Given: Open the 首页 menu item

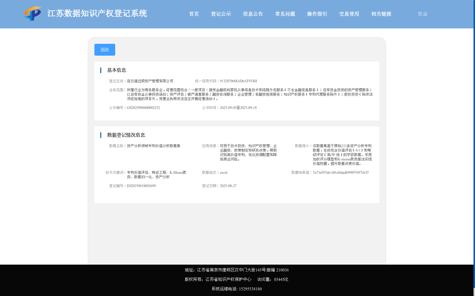Looking at the screenshot, I should [194, 14].
